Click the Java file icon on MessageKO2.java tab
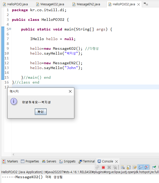Viewport: 159px width, 183px height. coord(38,4)
